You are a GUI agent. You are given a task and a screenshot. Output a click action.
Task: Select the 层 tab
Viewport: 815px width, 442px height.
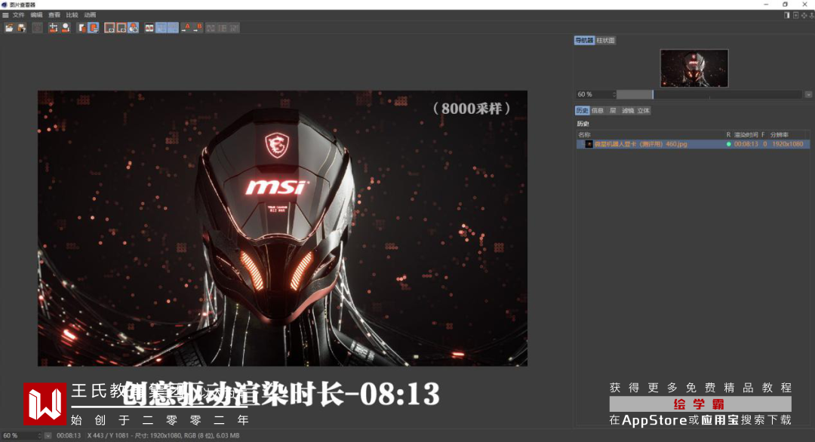pyautogui.click(x=613, y=111)
